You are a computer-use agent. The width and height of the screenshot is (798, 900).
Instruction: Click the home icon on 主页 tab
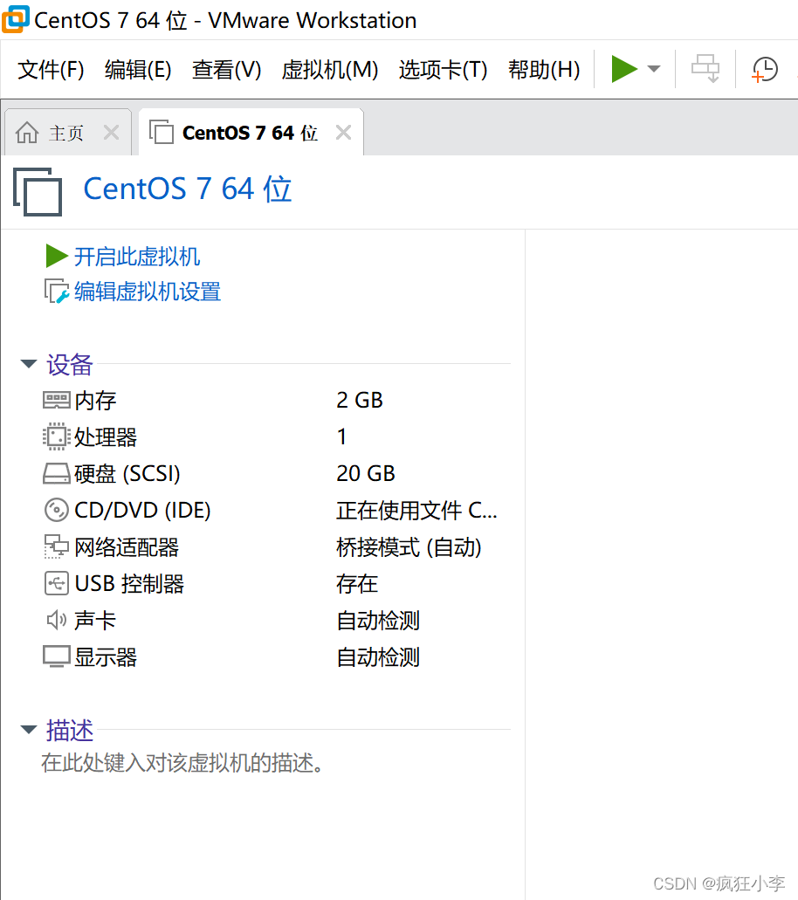(x=27, y=133)
